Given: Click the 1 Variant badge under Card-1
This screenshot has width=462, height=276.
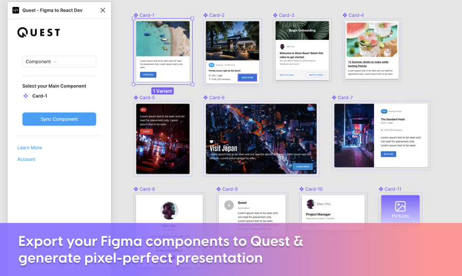Looking at the screenshot, I should [x=162, y=91].
